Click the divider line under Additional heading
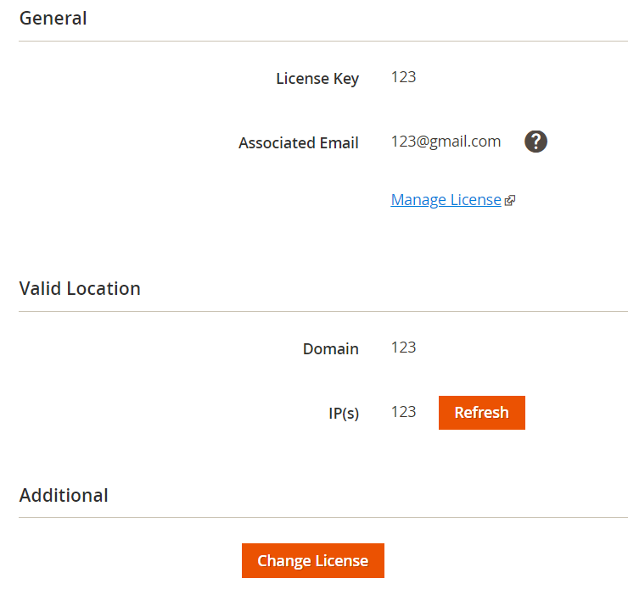Image resolution: width=628 pixels, height=595 pixels. coord(322,517)
